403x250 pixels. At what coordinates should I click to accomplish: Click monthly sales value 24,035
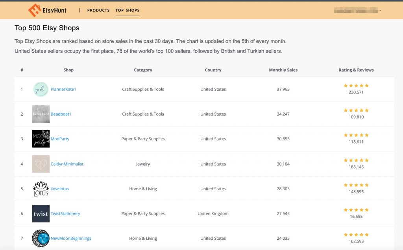tap(283, 238)
